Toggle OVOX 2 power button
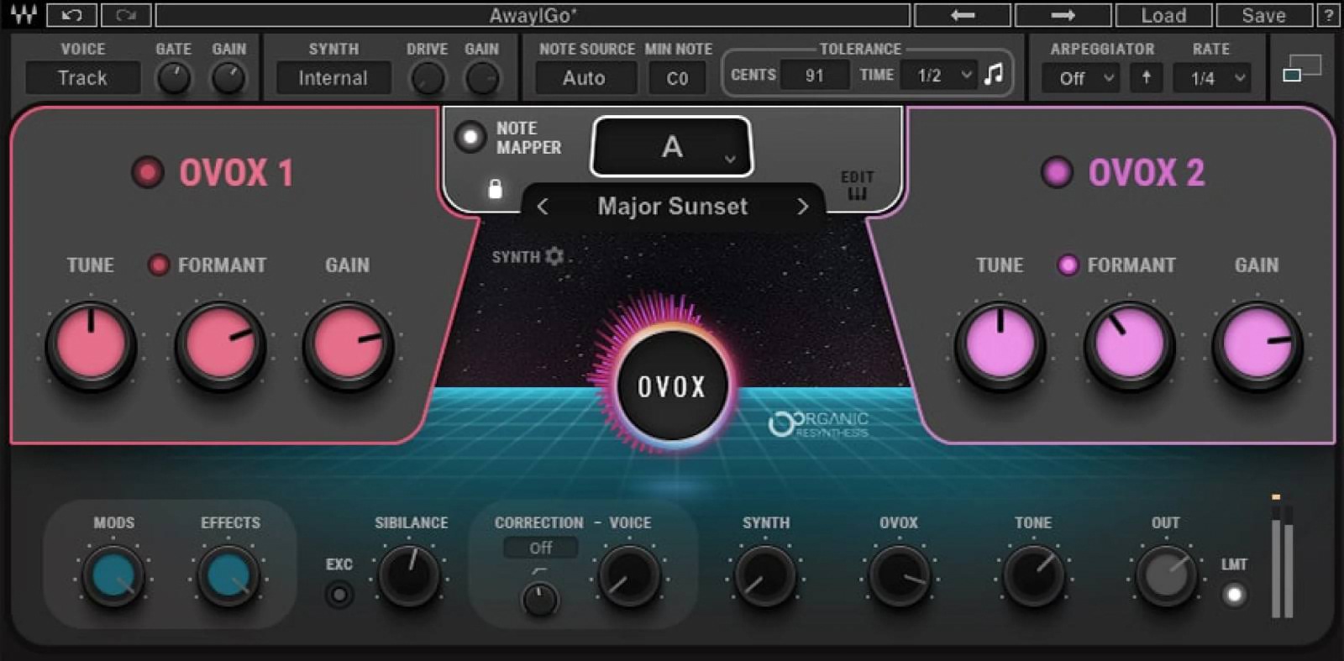Screen dimensions: 1344x661 1057,172
